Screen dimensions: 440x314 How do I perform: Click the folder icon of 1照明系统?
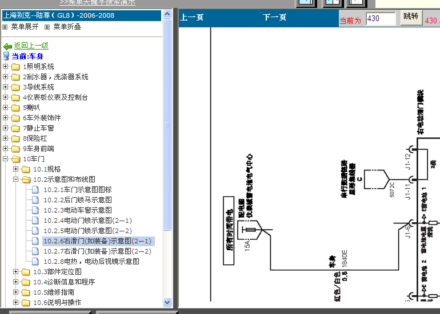tap(15, 67)
